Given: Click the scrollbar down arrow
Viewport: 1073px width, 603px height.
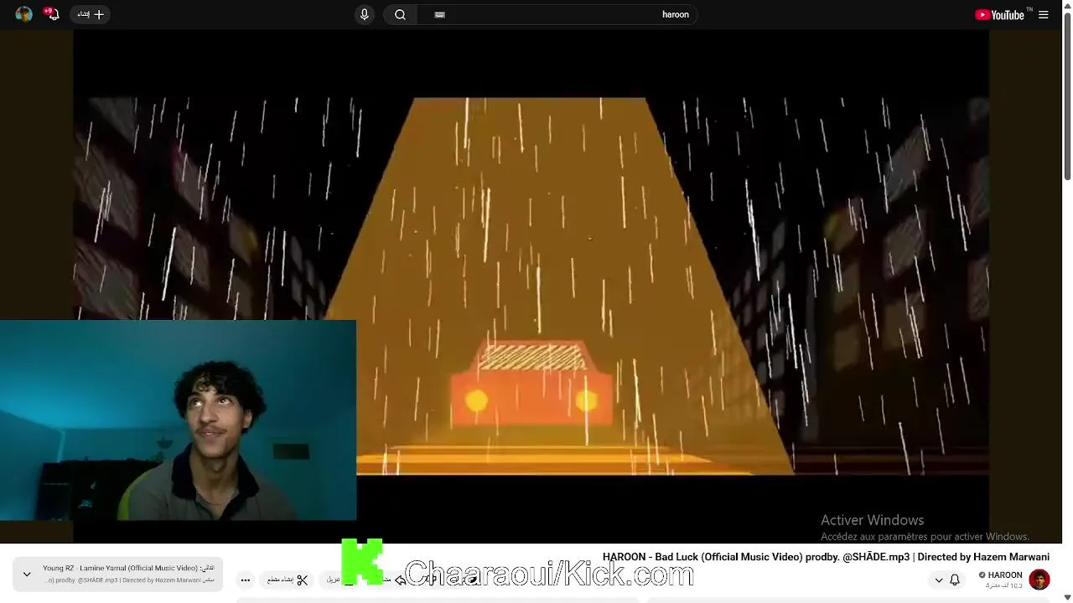Looking at the screenshot, I should pyautogui.click(x=1067, y=596).
